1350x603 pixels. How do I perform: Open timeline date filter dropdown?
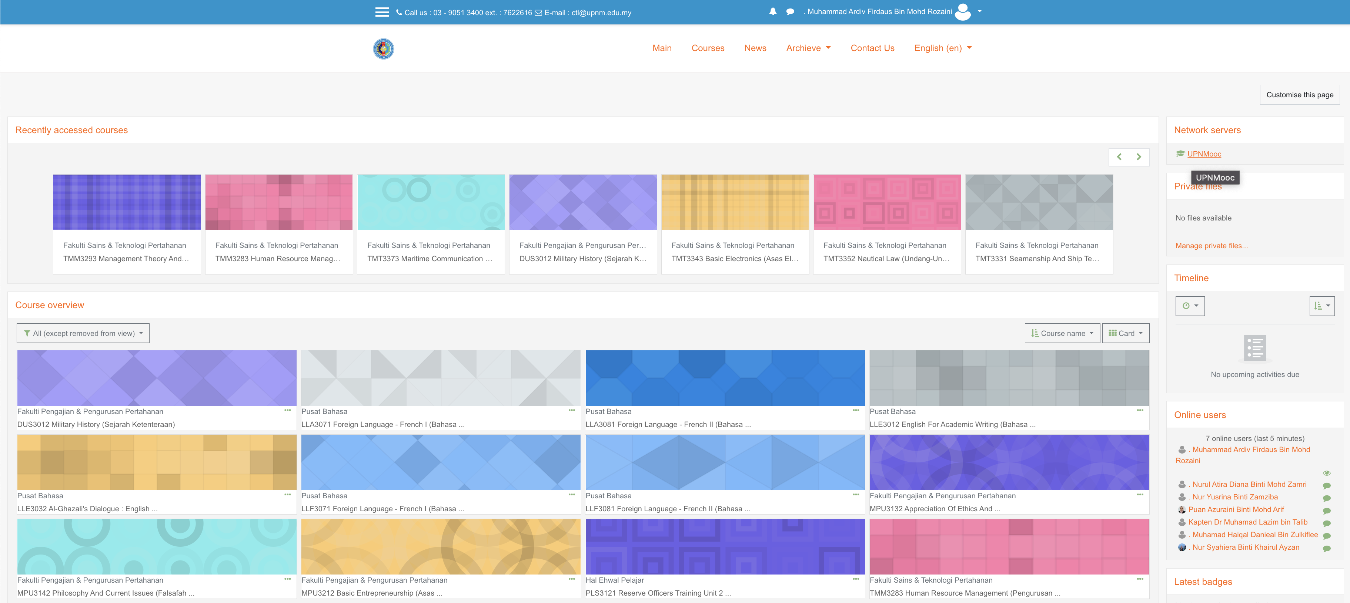point(1190,306)
